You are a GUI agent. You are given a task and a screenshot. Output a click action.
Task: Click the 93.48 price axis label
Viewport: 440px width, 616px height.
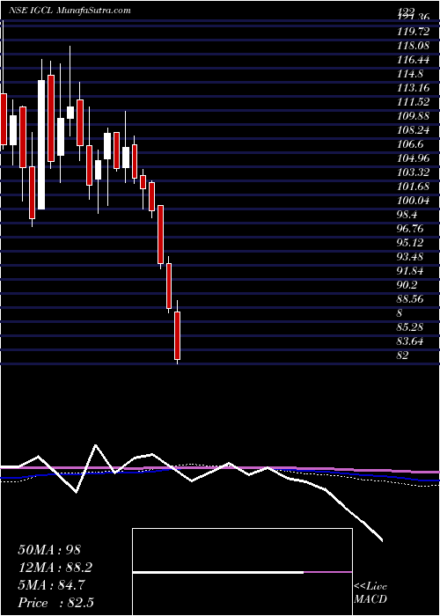tap(410, 257)
